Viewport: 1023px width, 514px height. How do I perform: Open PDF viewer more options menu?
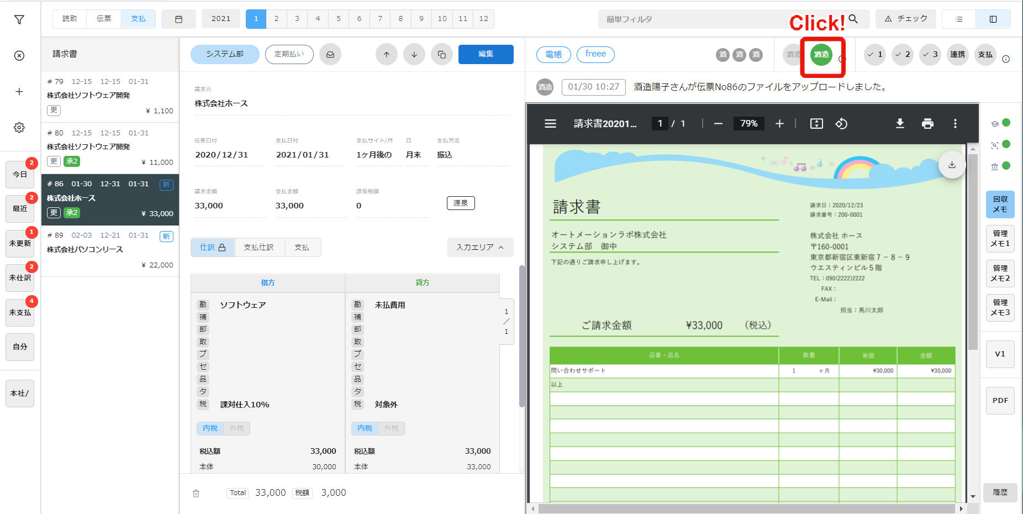[955, 124]
